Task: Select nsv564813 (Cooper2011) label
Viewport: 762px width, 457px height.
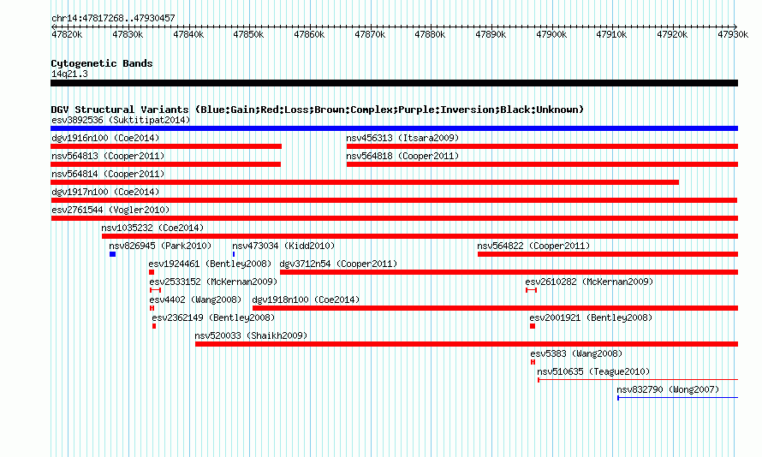Action: 108,156
